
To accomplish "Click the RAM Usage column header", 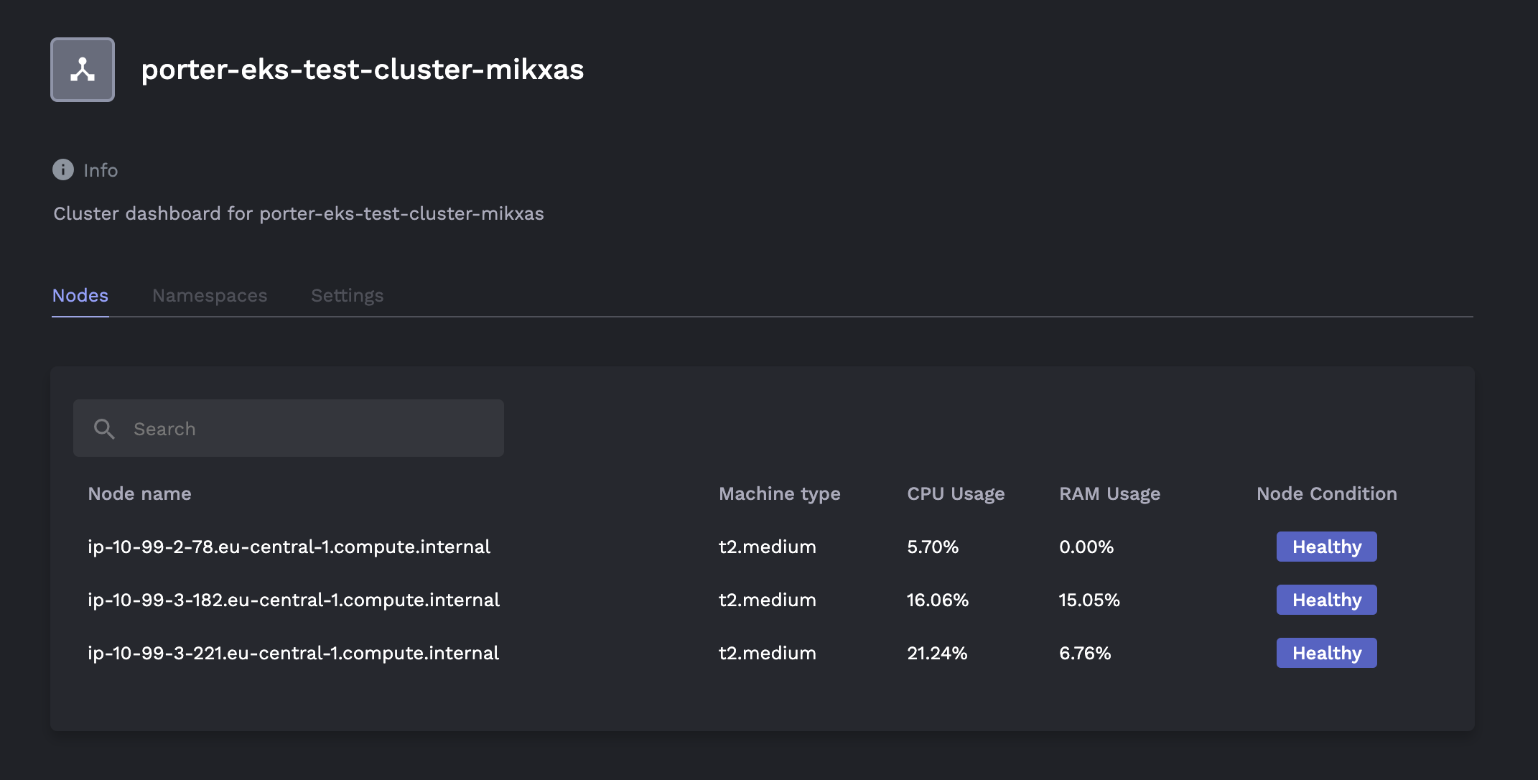I will coord(1109,493).
